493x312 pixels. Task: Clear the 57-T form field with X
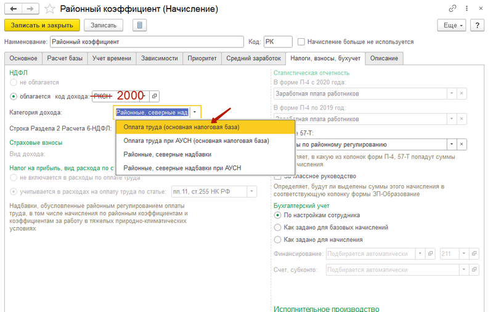pos(462,144)
